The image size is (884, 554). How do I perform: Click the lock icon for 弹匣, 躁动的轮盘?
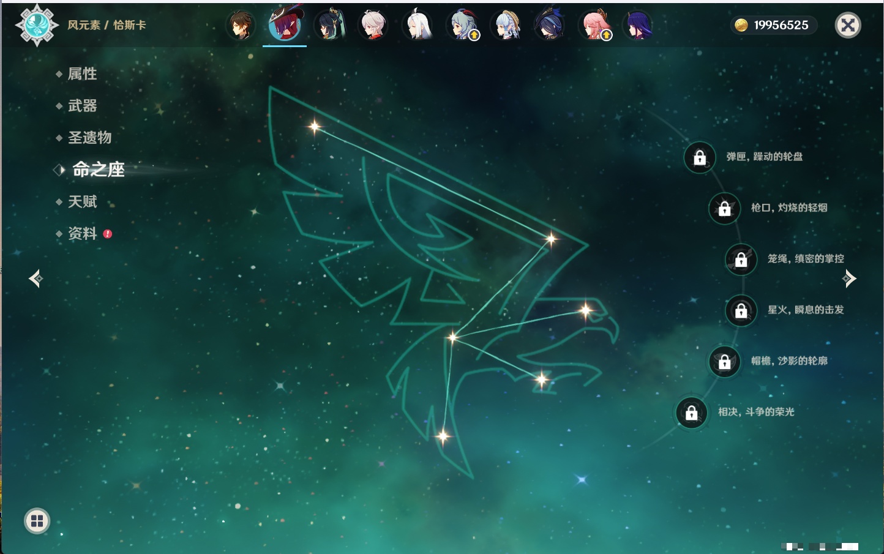(x=700, y=157)
